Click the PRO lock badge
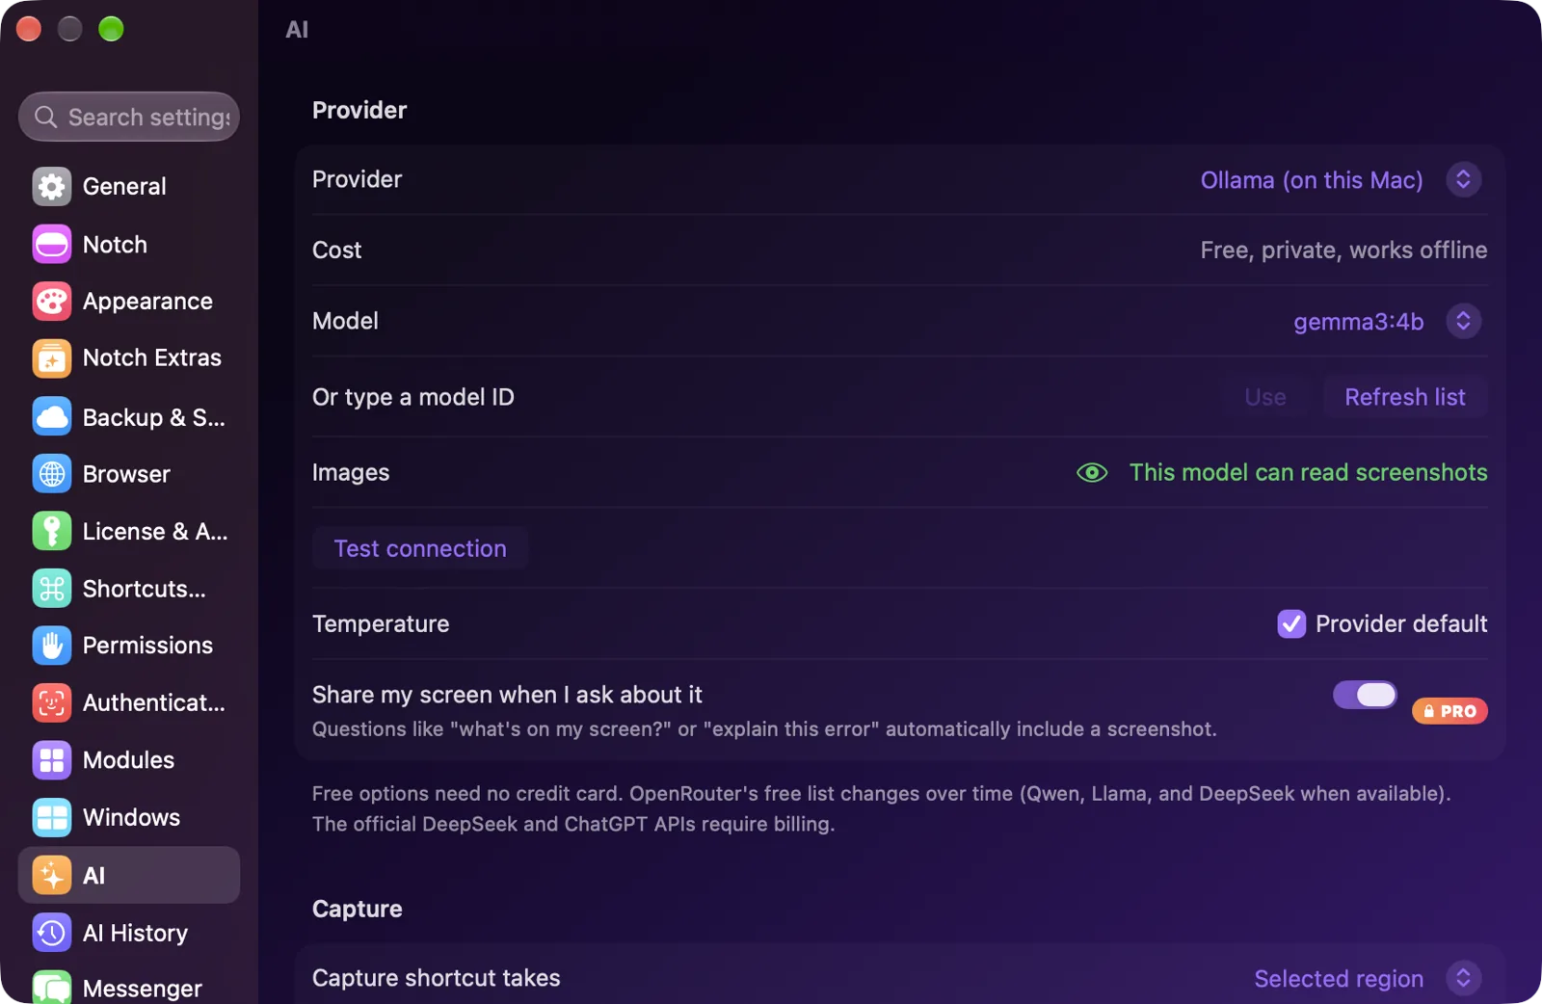The image size is (1542, 1004). [1449, 711]
